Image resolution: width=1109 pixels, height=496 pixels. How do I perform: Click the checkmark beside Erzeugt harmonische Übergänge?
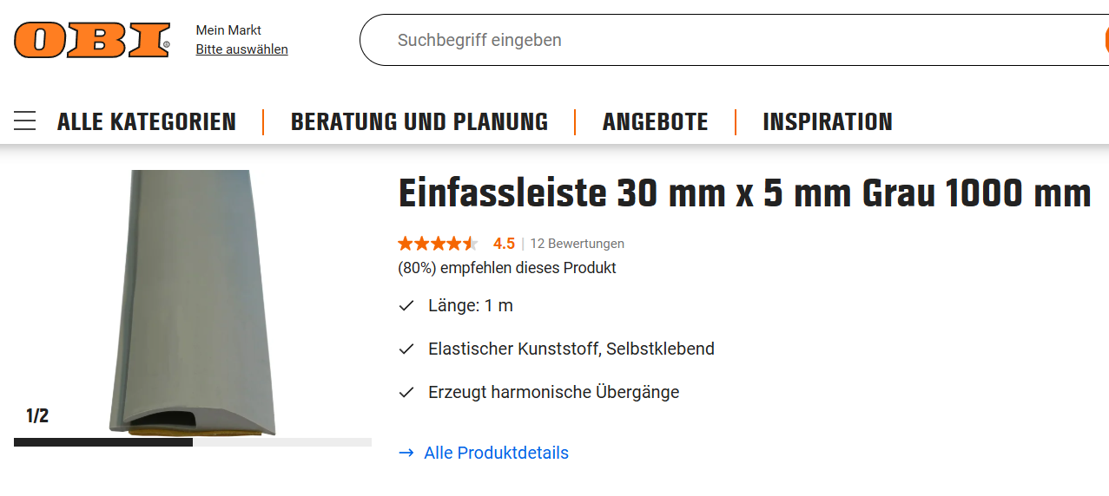(x=406, y=392)
